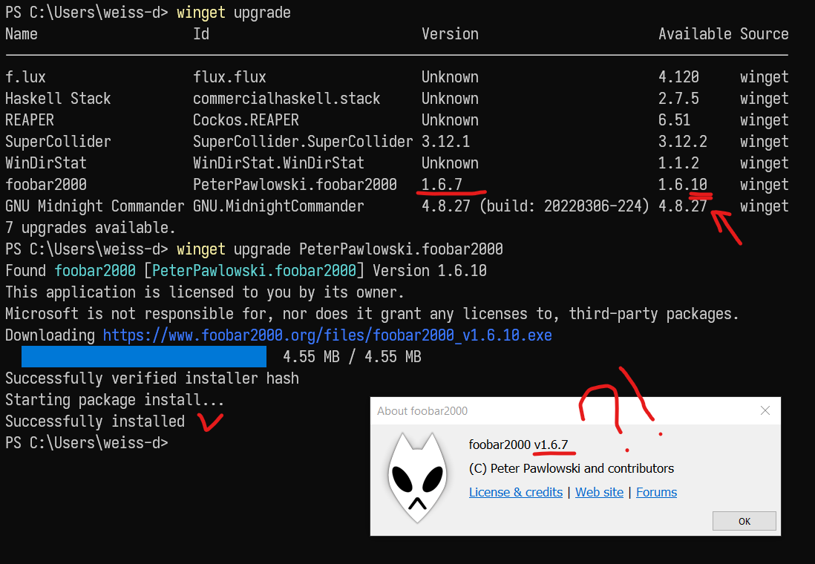Click 'foobar2000 v1.6.7' text in About dialog
The image size is (815, 564).
[518, 445]
